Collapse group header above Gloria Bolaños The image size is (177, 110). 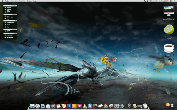(10, 21)
